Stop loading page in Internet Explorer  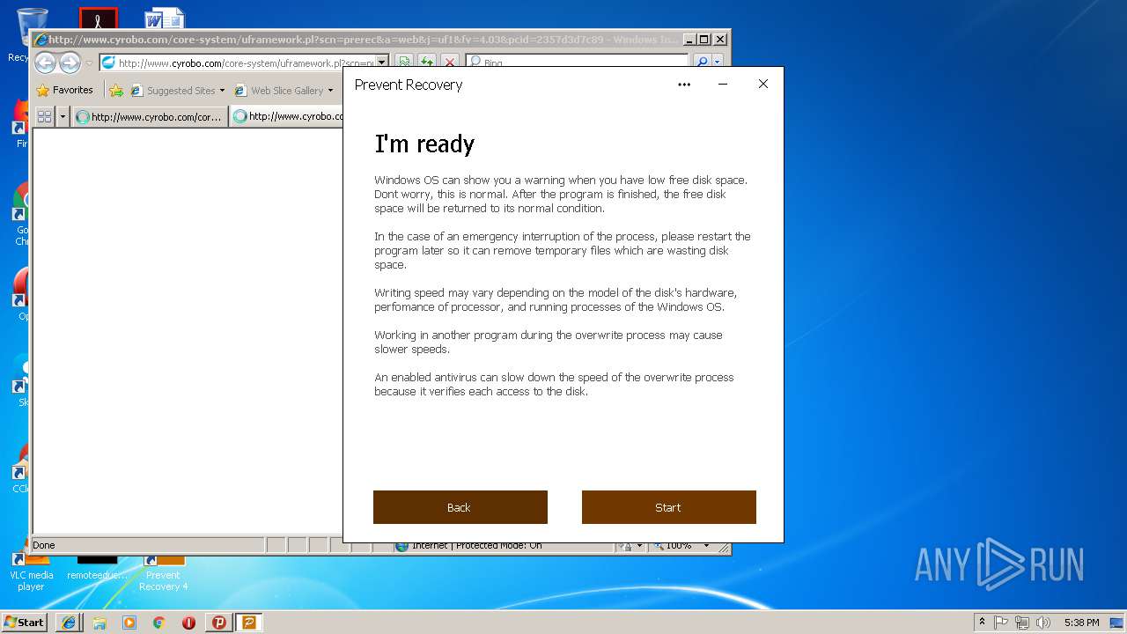coord(450,63)
